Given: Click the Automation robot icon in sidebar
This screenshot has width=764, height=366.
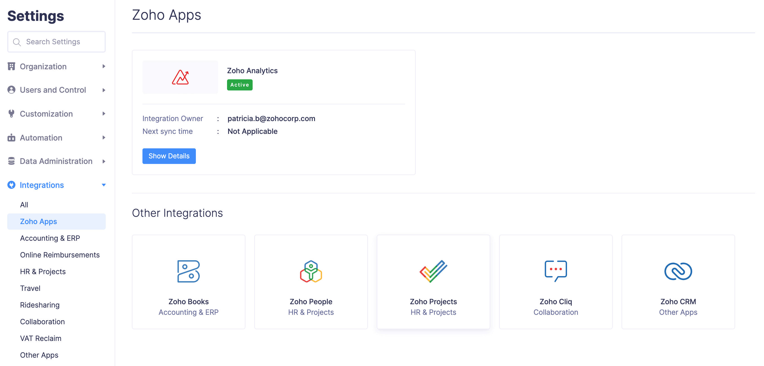Looking at the screenshot, I should point(11,137).
